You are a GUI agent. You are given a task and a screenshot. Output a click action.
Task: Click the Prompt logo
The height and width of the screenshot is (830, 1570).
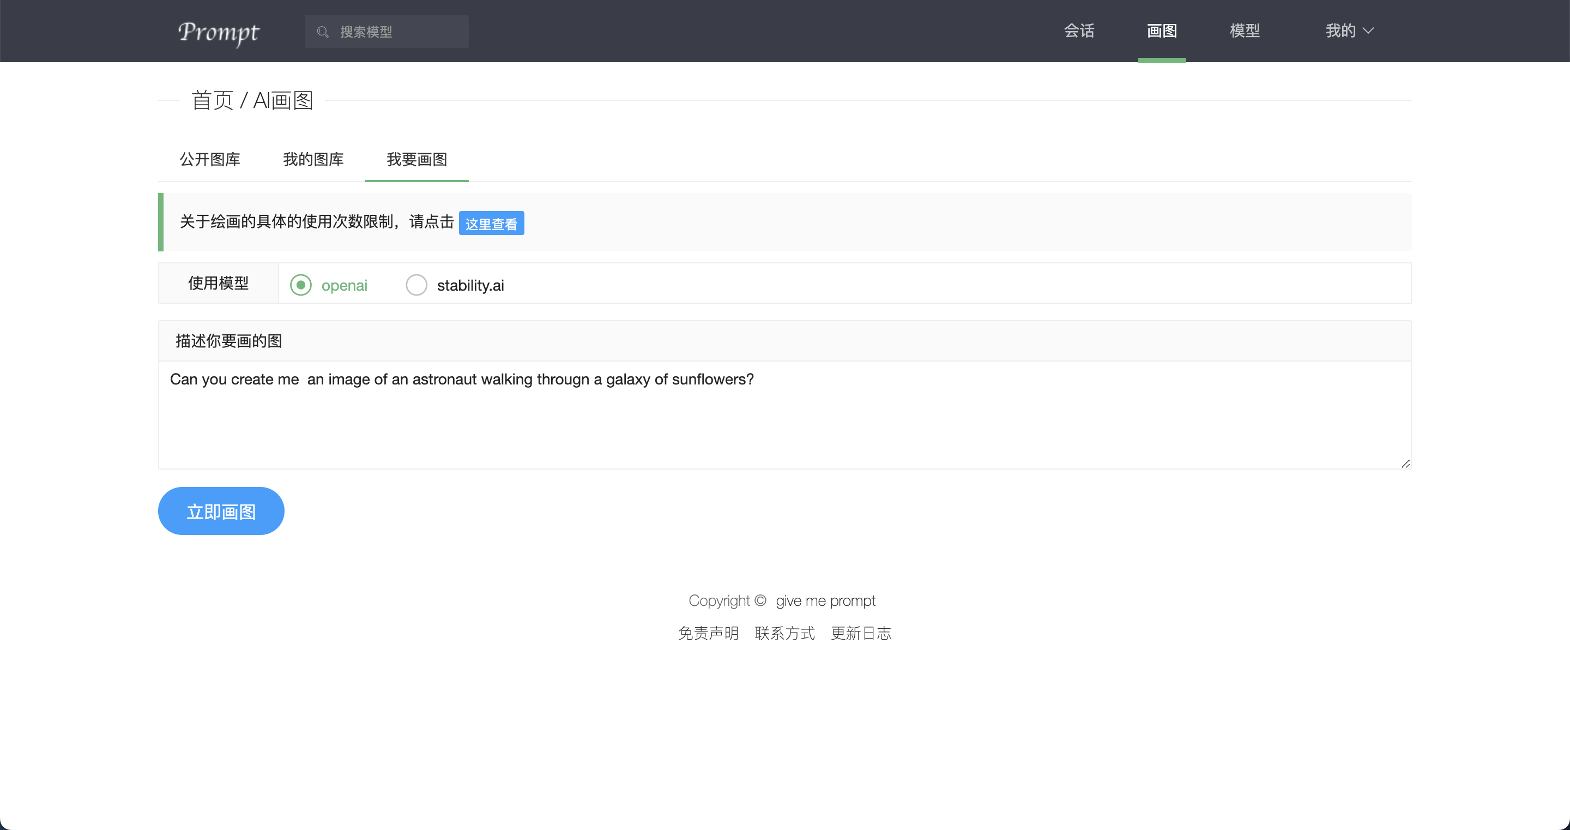click(218, 32)
